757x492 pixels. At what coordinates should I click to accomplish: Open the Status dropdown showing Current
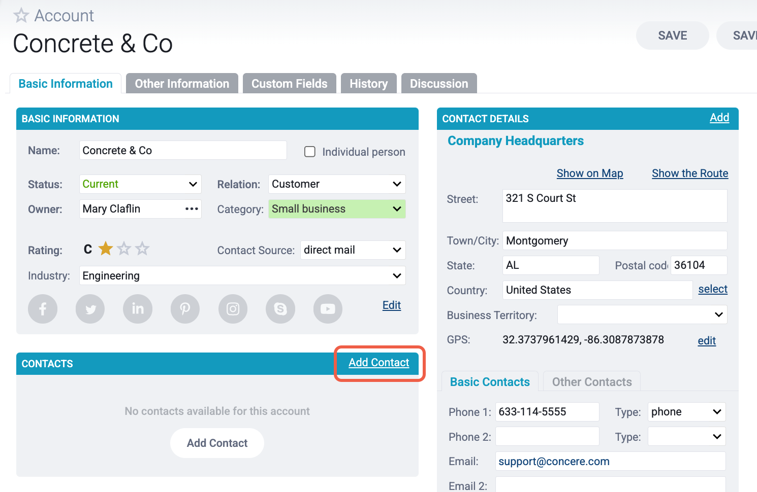[x=140, y=184]
